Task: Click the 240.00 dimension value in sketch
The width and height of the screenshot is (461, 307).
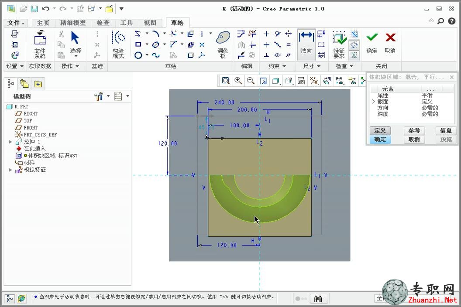Action: (224, 102)
